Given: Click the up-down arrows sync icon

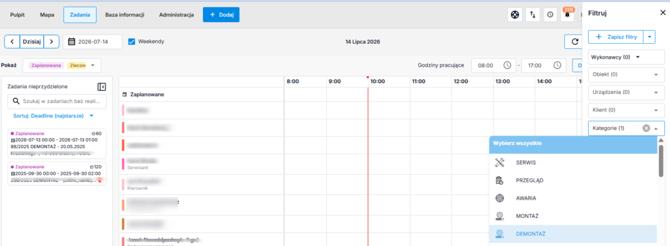Looking at the screenshot, I should [533, 14].
